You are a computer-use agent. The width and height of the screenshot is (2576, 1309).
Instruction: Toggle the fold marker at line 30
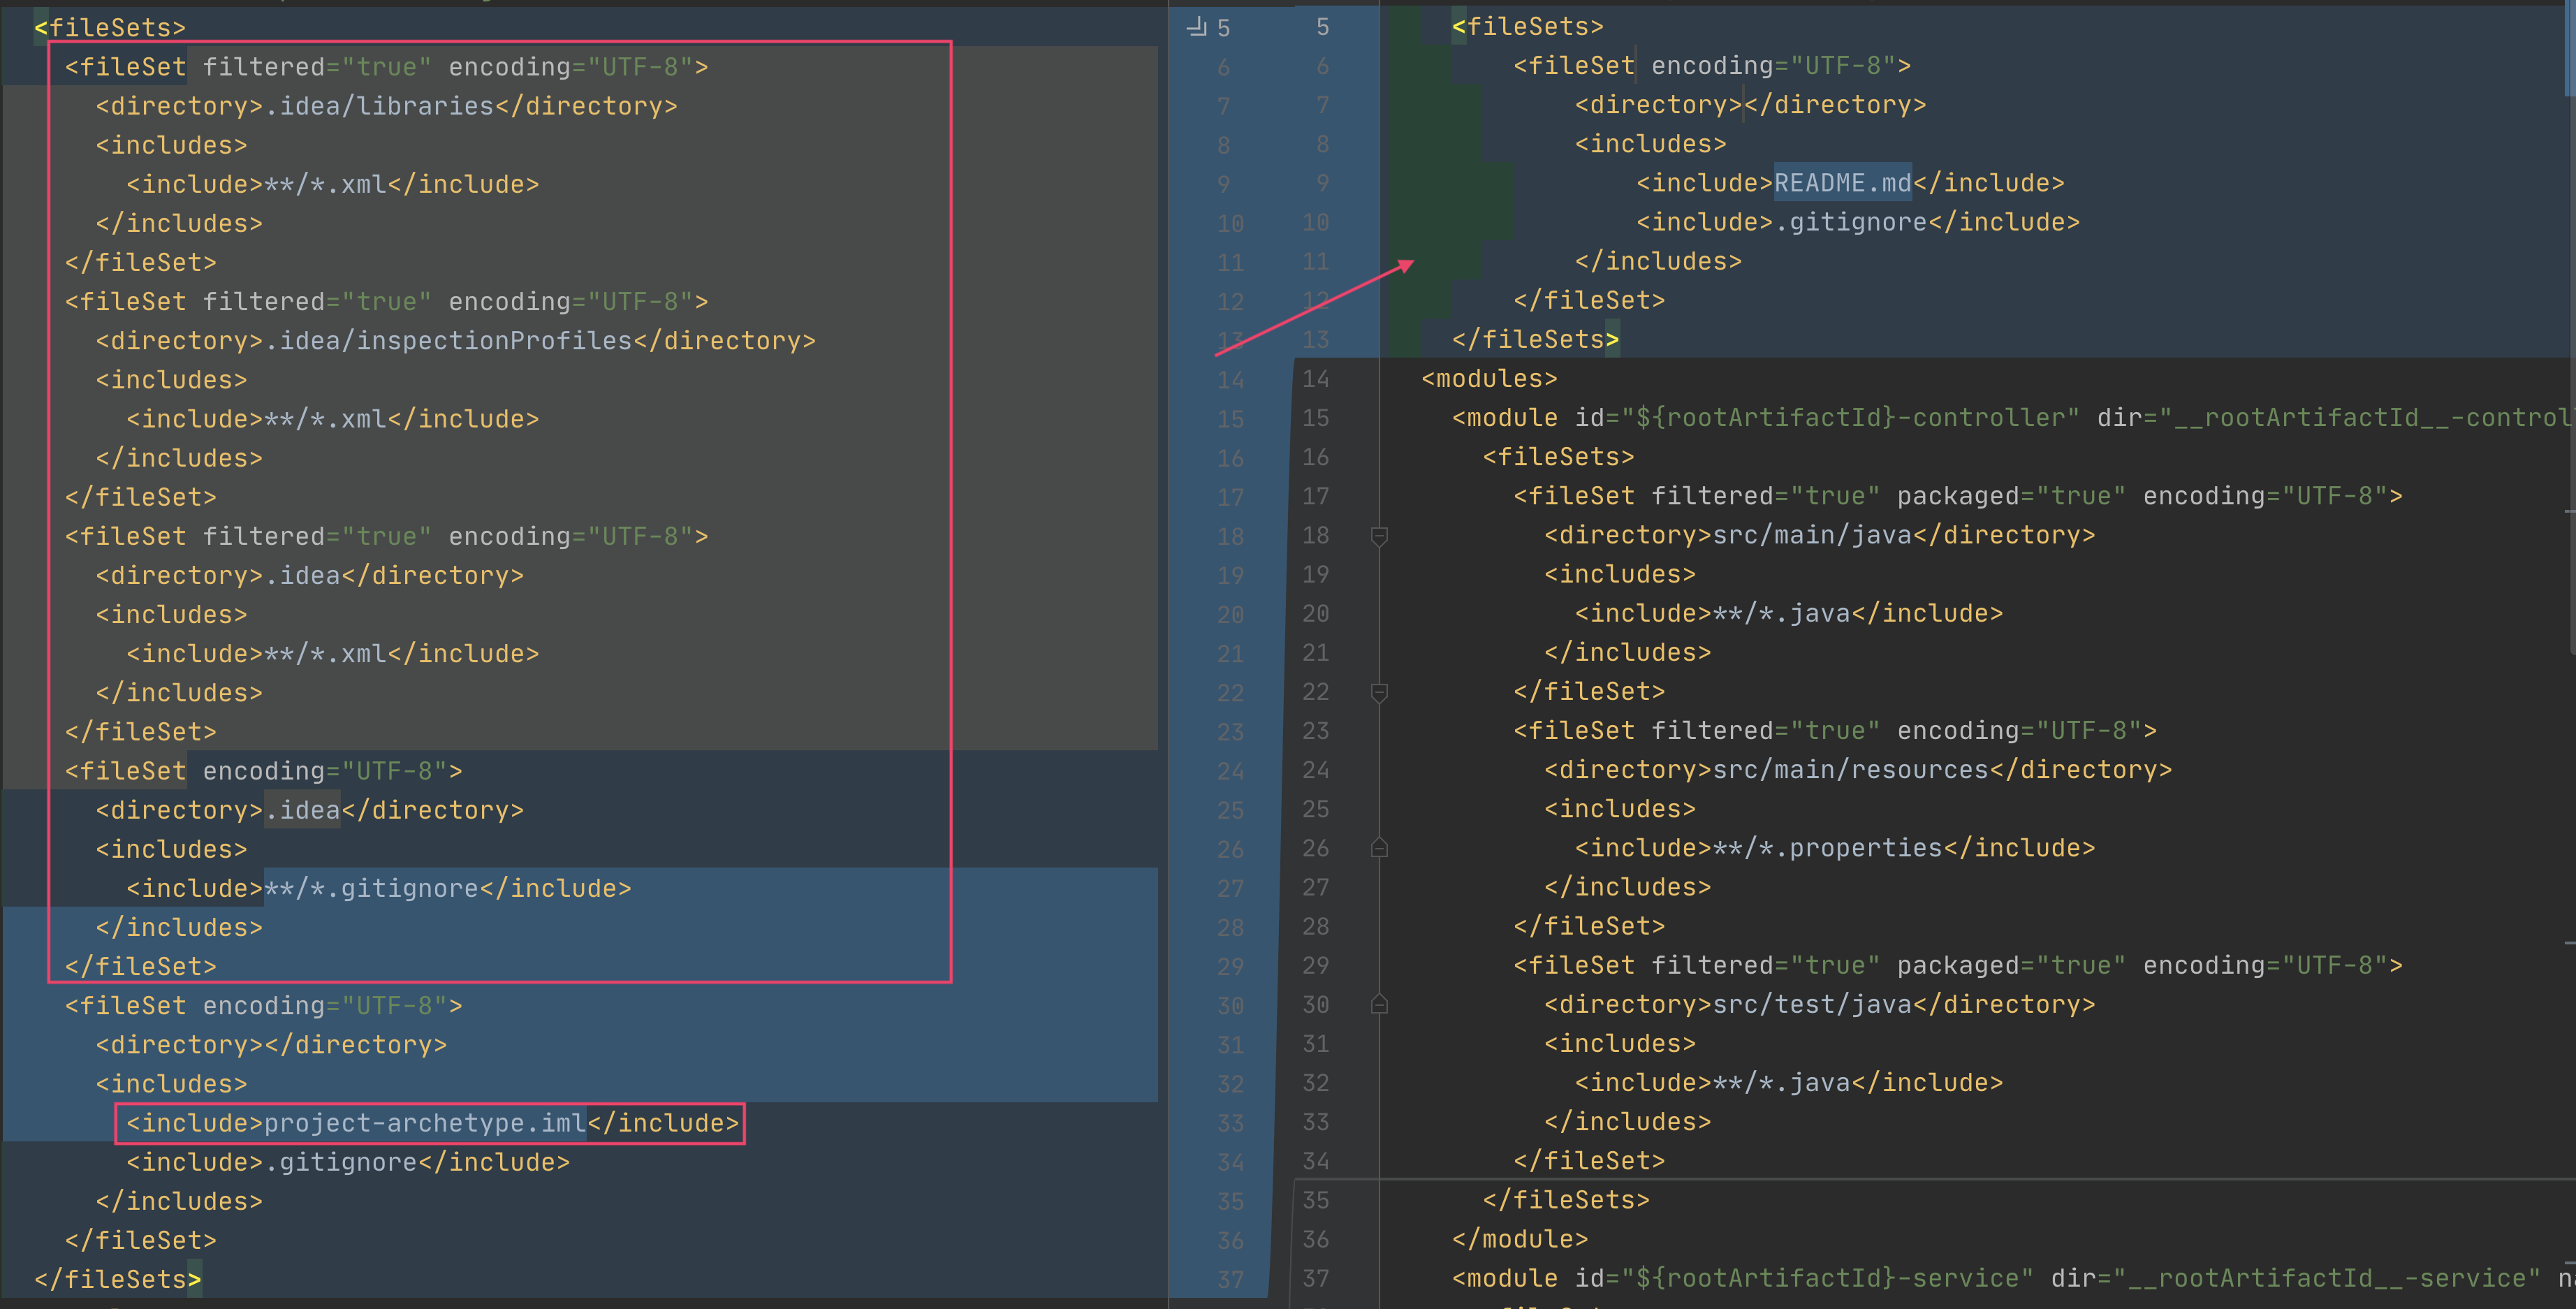pos(1379,1004)
